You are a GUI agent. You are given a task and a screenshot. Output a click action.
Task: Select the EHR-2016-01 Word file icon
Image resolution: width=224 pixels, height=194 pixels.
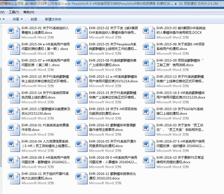pyautogui.click(x=14, y=130)
